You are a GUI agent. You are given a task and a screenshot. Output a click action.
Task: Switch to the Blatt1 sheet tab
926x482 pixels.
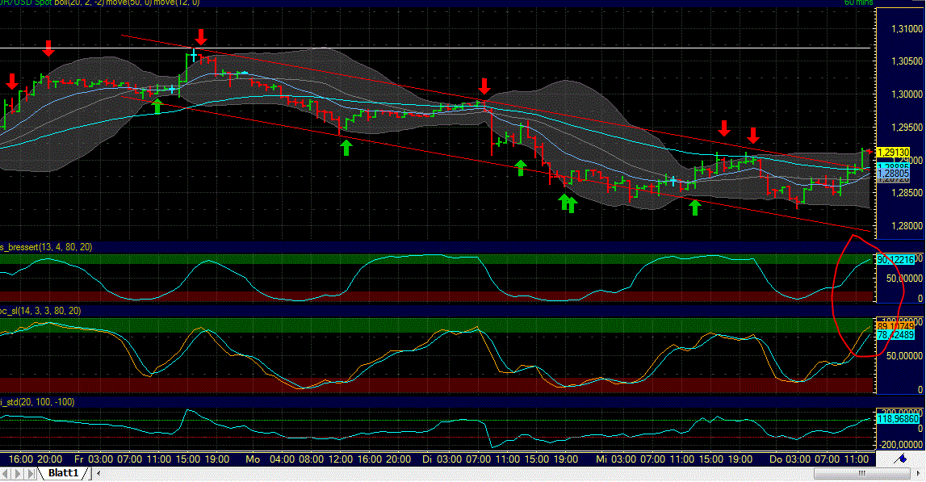pyautogui.click(x=63, y=472)
